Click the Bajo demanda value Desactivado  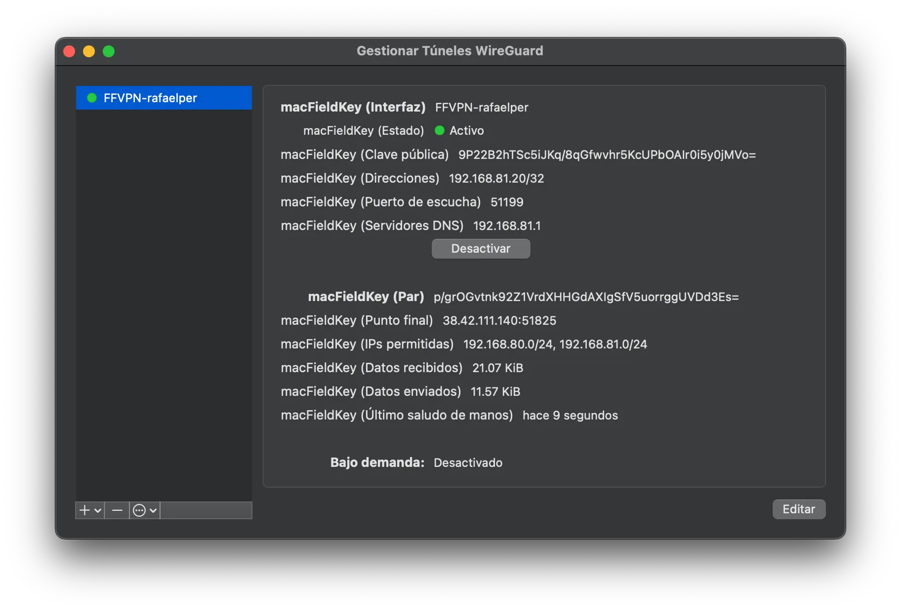[x=468, y=463]
